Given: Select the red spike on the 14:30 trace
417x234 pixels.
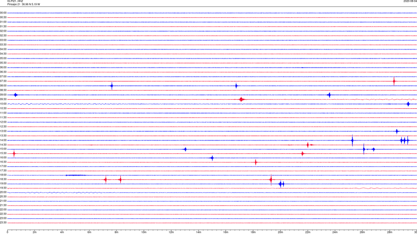Looking at the screenshot, I should [308, 145].
